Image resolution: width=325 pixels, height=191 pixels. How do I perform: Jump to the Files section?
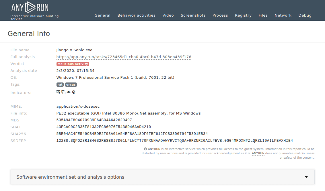coord(263,15)
